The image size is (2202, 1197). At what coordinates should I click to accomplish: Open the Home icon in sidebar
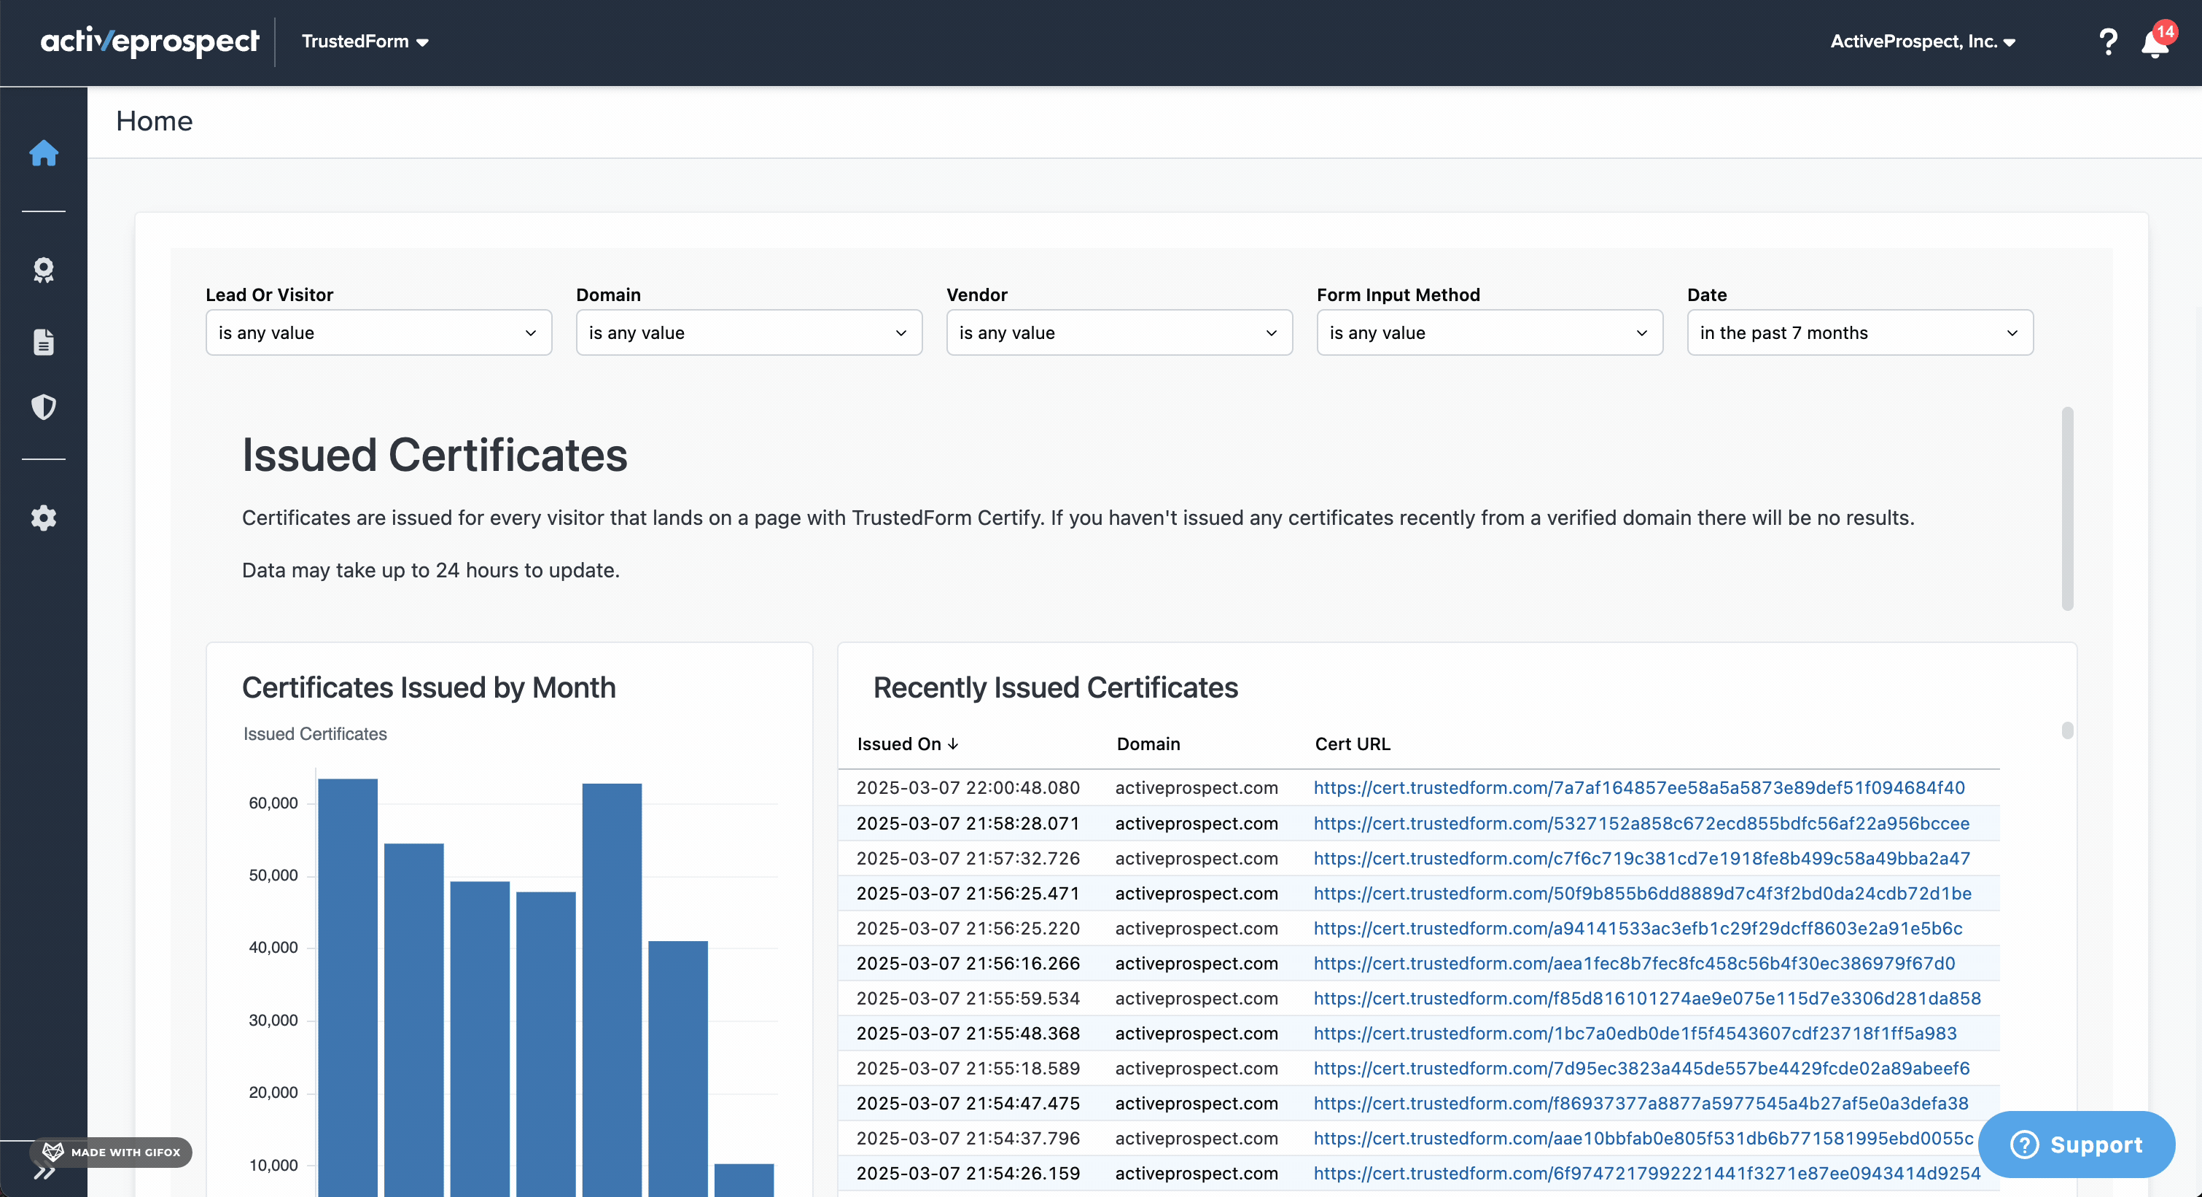point(44,154)
